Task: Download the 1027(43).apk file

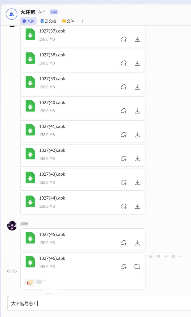Action: [x=137, y=183]
